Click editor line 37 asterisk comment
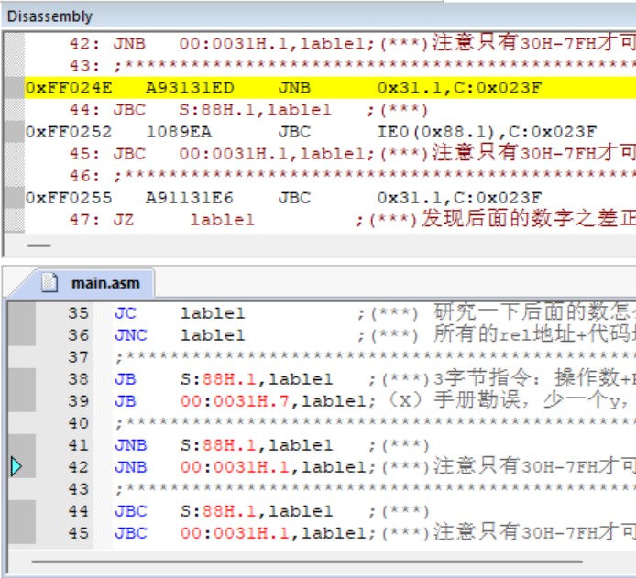636x578 pixels. pyautogui.click(x=374, y=357)
